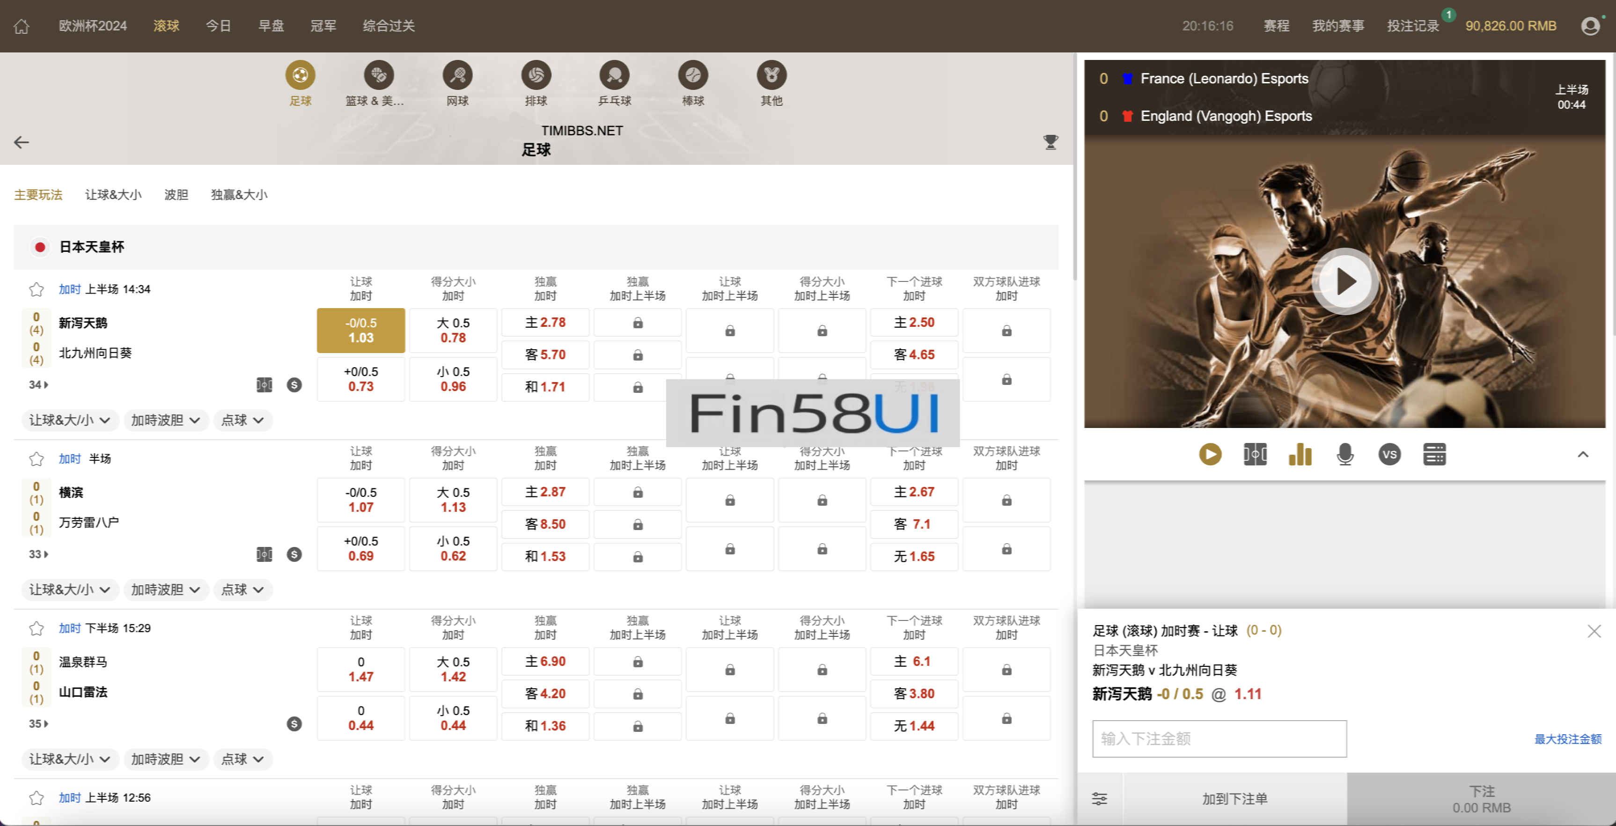Open 综合过关 in the top menu
Viewport: 1616px width, 826px height.
pos(388,26)
